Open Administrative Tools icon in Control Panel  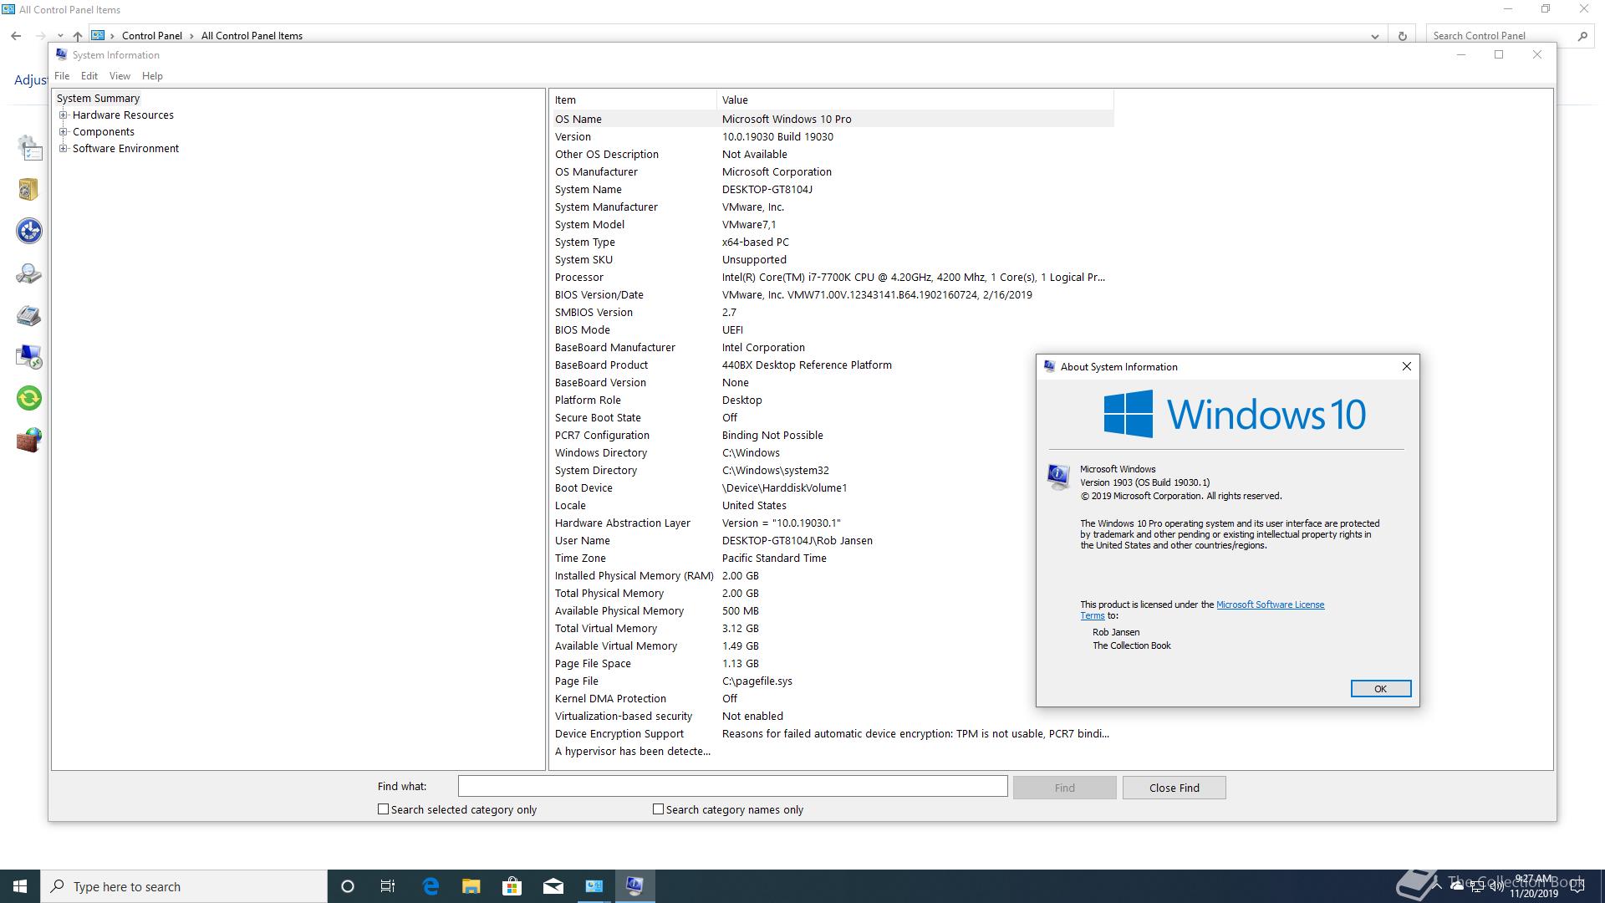[x=29, y=148]
